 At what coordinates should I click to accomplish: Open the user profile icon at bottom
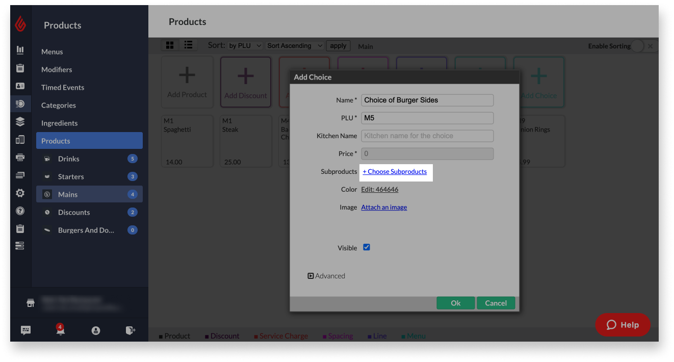pos(95,330)
